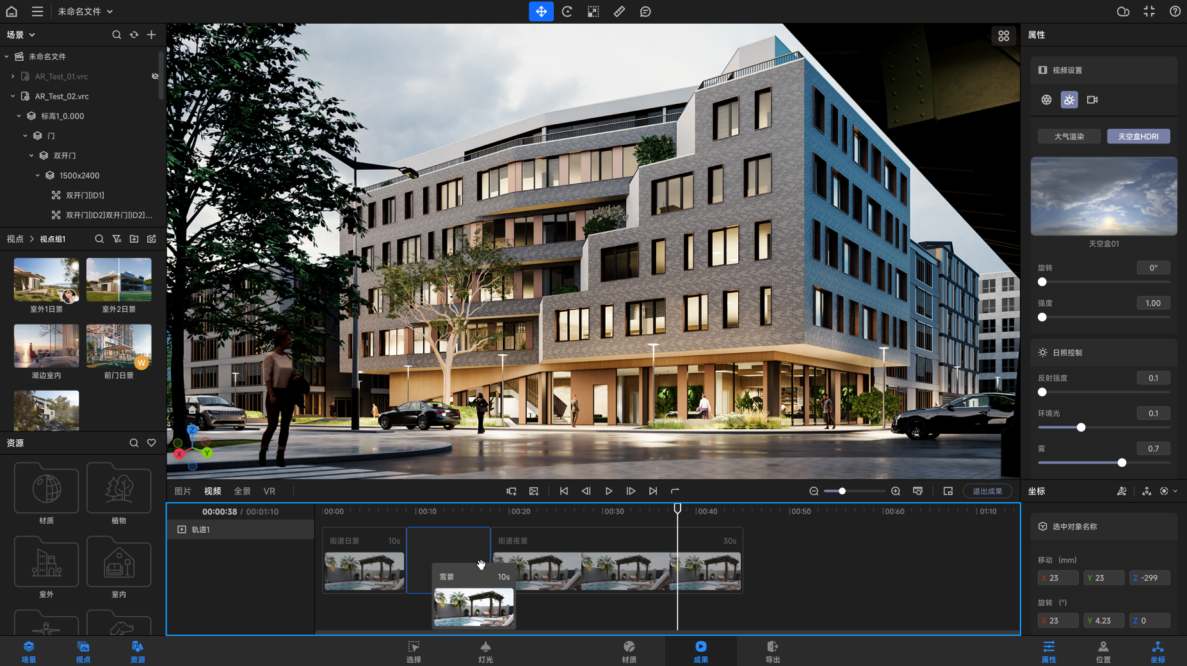1187x666 pixels.
Task: Switch to 大气渲染 mode
Action: point(1069,136)
